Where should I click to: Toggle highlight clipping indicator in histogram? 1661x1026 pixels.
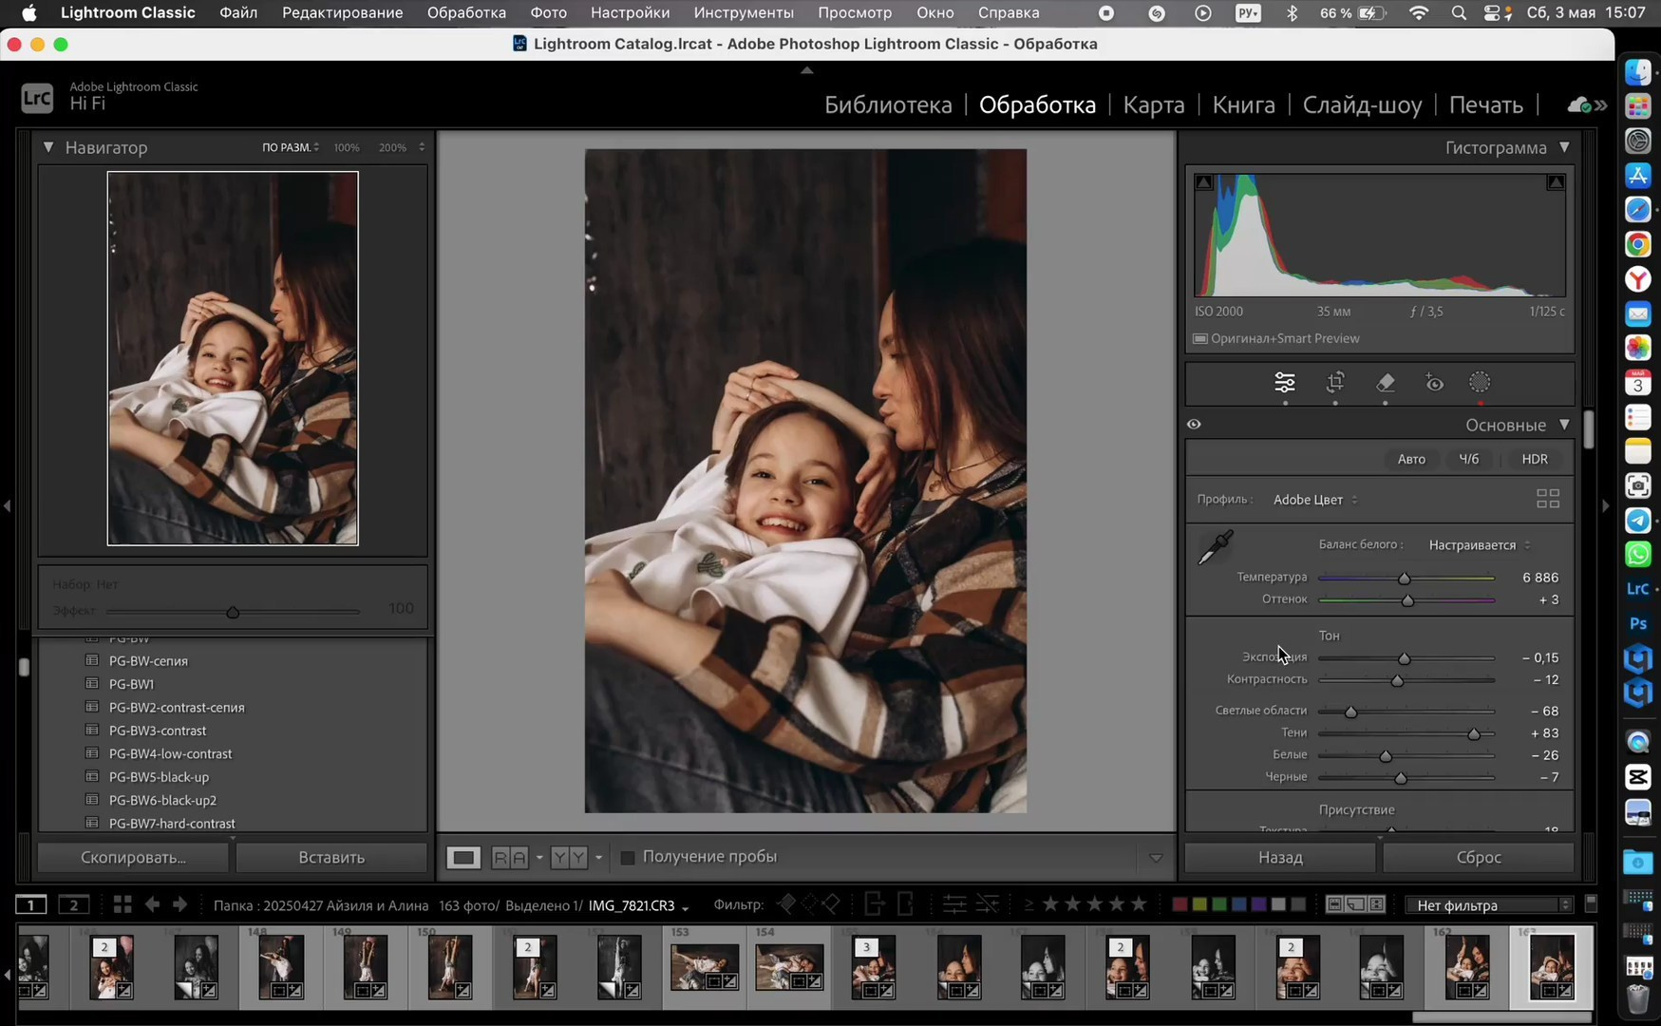click(x=1556, y=182)
